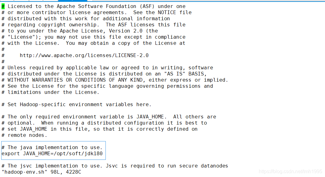Screen dimensions: 325x177
Task: Click the line 'The only required environment variable is JAVA_HOME'
Action: (109, 117)
